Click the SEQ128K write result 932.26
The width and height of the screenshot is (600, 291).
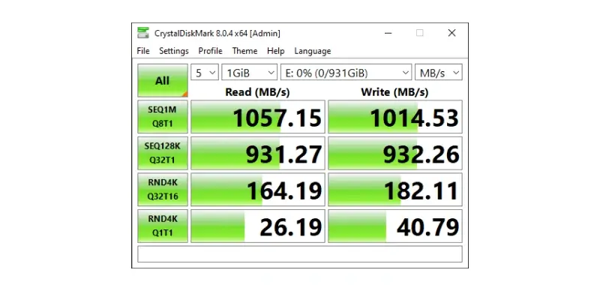[395, 153]
